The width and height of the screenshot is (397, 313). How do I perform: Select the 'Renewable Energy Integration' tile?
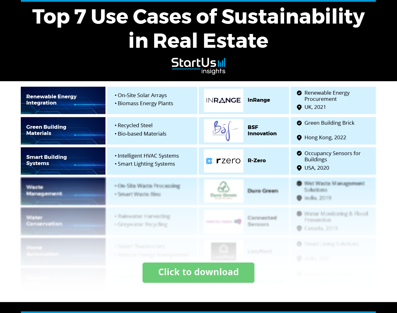point(63,100)
